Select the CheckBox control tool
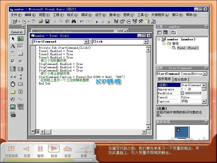 point(13,61)
